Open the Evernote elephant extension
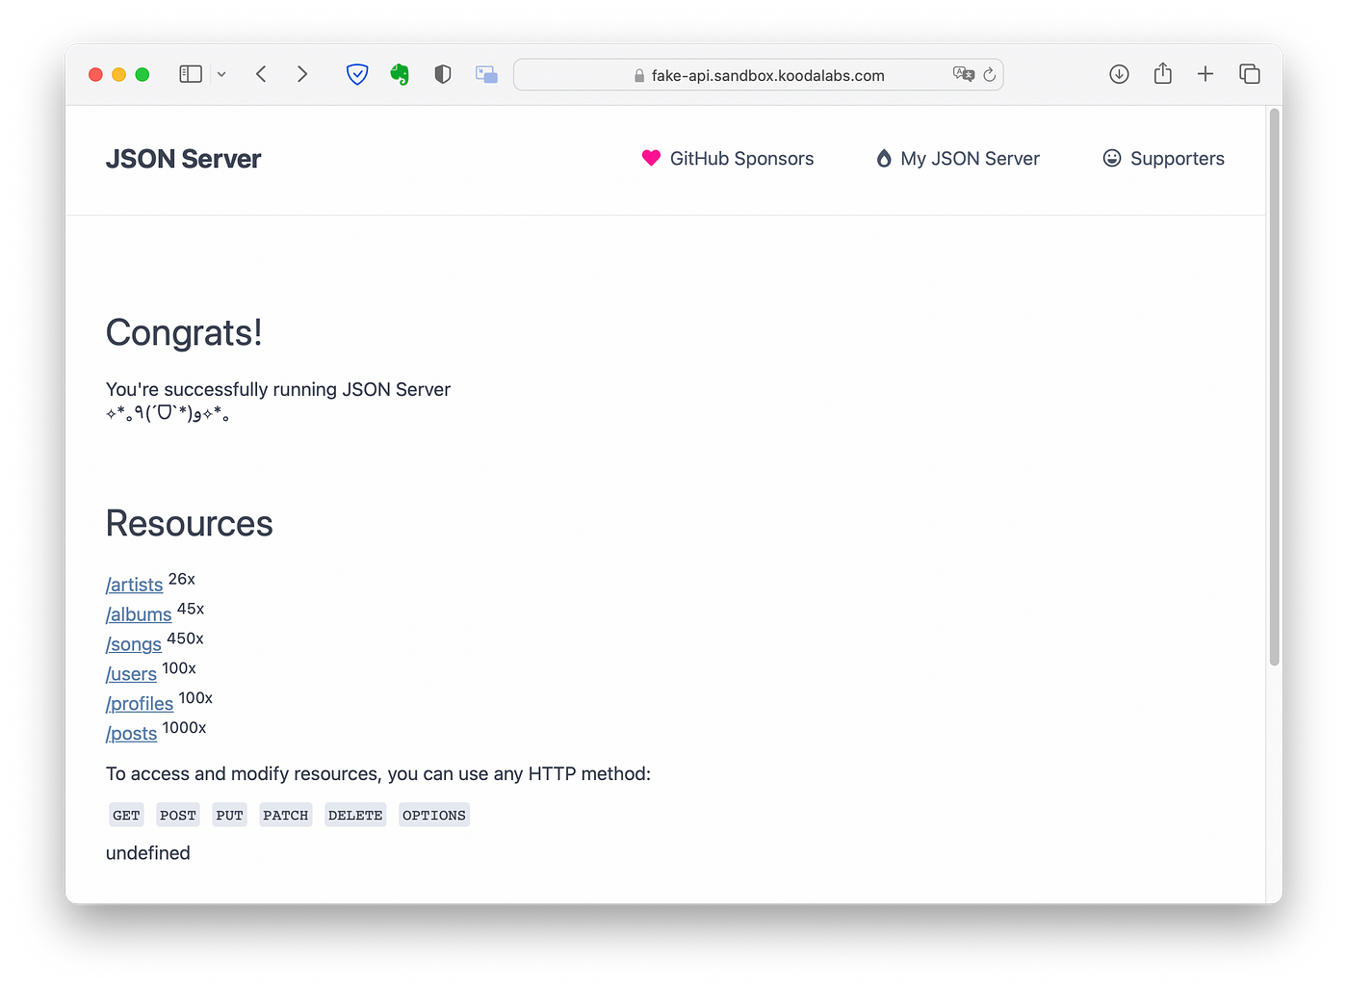The width and height of the screenshot is (1348, 990). pyautogui.click(x=400, y=74)
